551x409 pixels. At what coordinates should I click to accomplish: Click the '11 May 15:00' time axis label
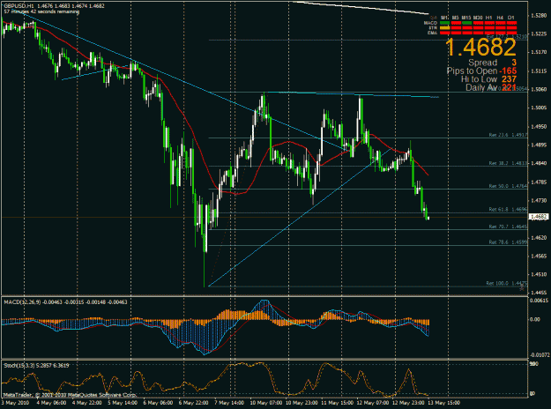(336, 403)
